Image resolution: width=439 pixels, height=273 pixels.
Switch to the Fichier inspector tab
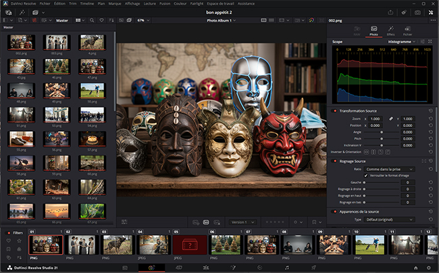(407, 31)
